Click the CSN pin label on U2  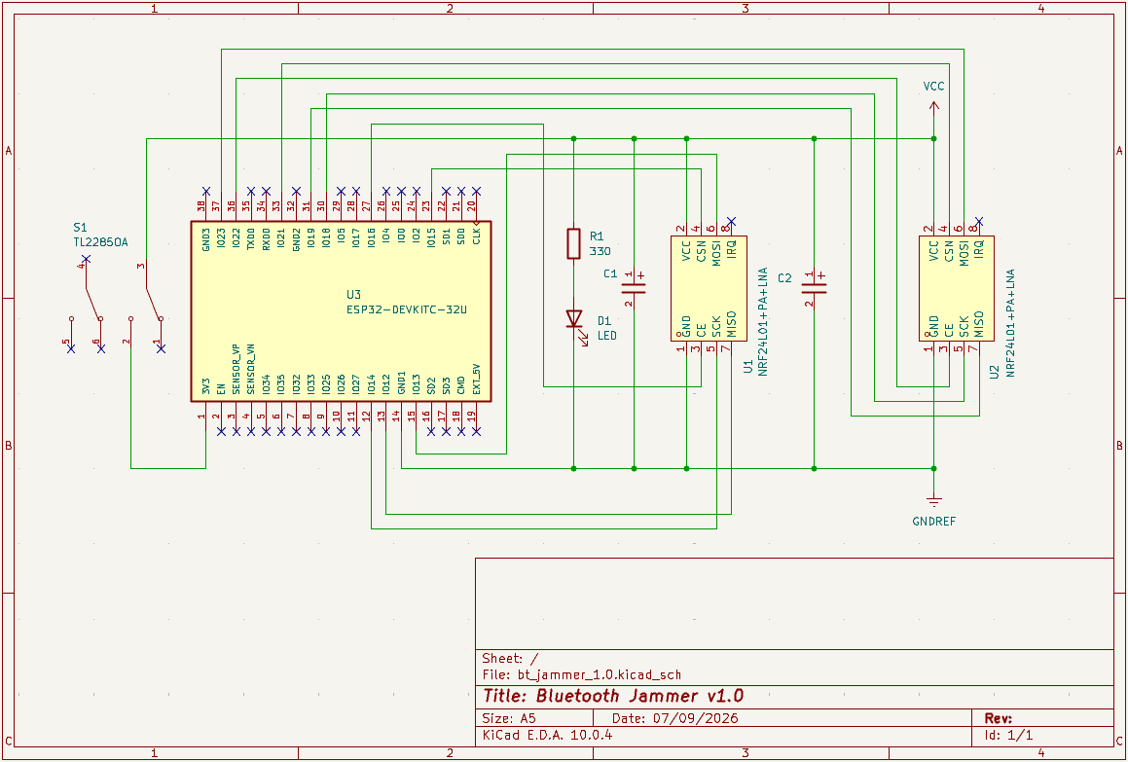(949, 250)
